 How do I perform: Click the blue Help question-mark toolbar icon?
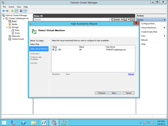coord(21,11)
